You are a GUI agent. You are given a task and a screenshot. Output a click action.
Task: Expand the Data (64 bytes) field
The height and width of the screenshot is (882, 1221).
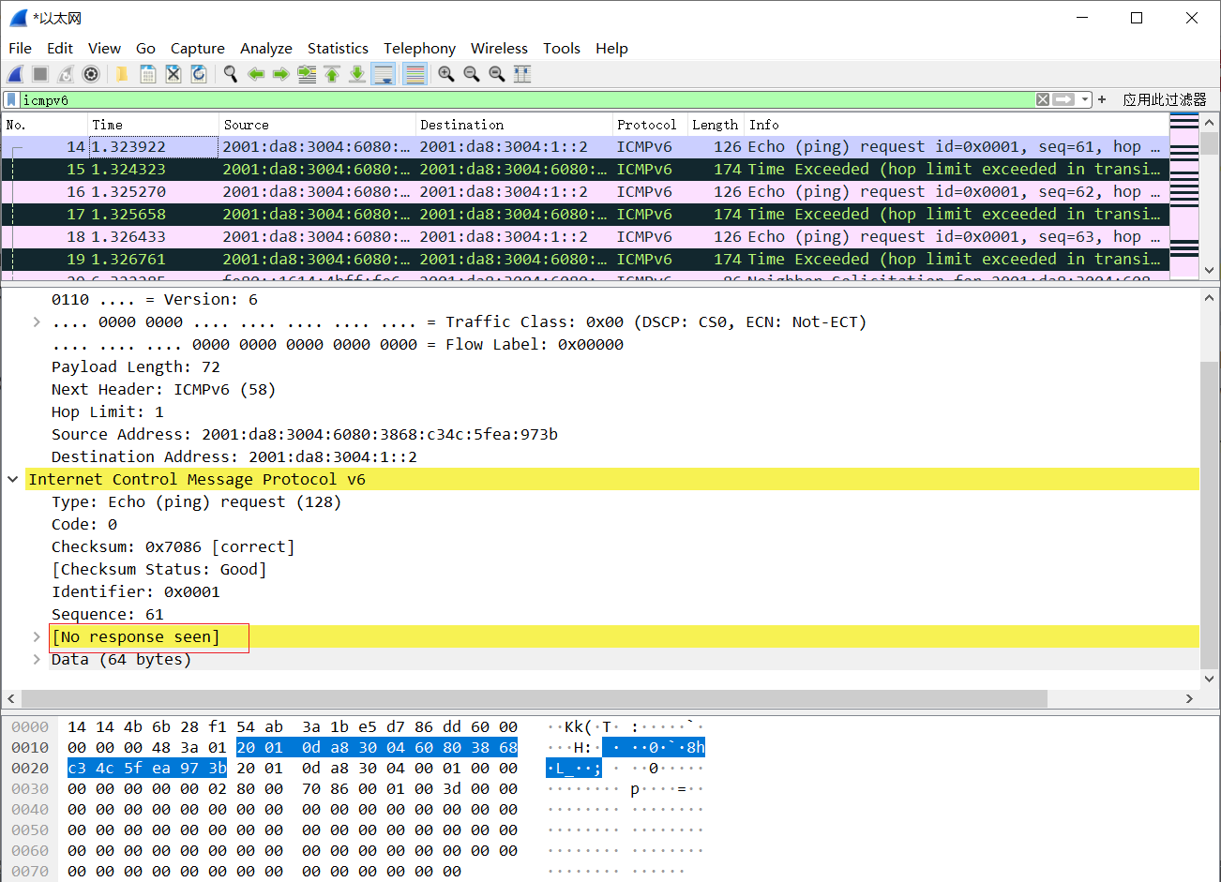pos(37,659)
